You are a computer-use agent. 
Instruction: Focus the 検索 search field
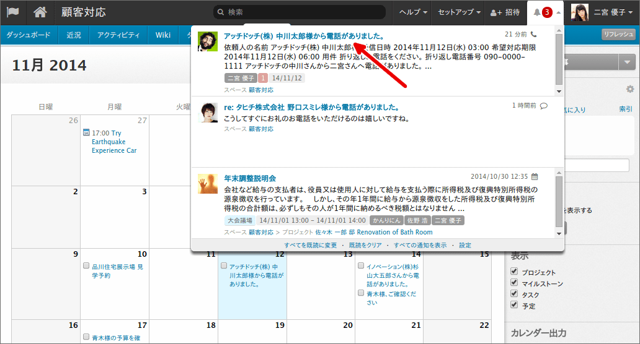point(299,12)
